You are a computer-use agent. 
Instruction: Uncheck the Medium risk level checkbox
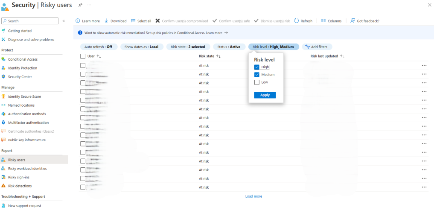(256, 75)
